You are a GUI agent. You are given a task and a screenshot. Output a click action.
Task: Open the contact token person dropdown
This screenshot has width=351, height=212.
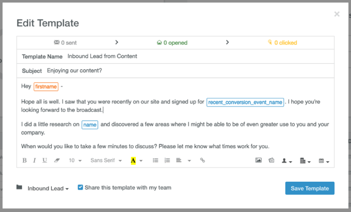(x=287, y=161)
